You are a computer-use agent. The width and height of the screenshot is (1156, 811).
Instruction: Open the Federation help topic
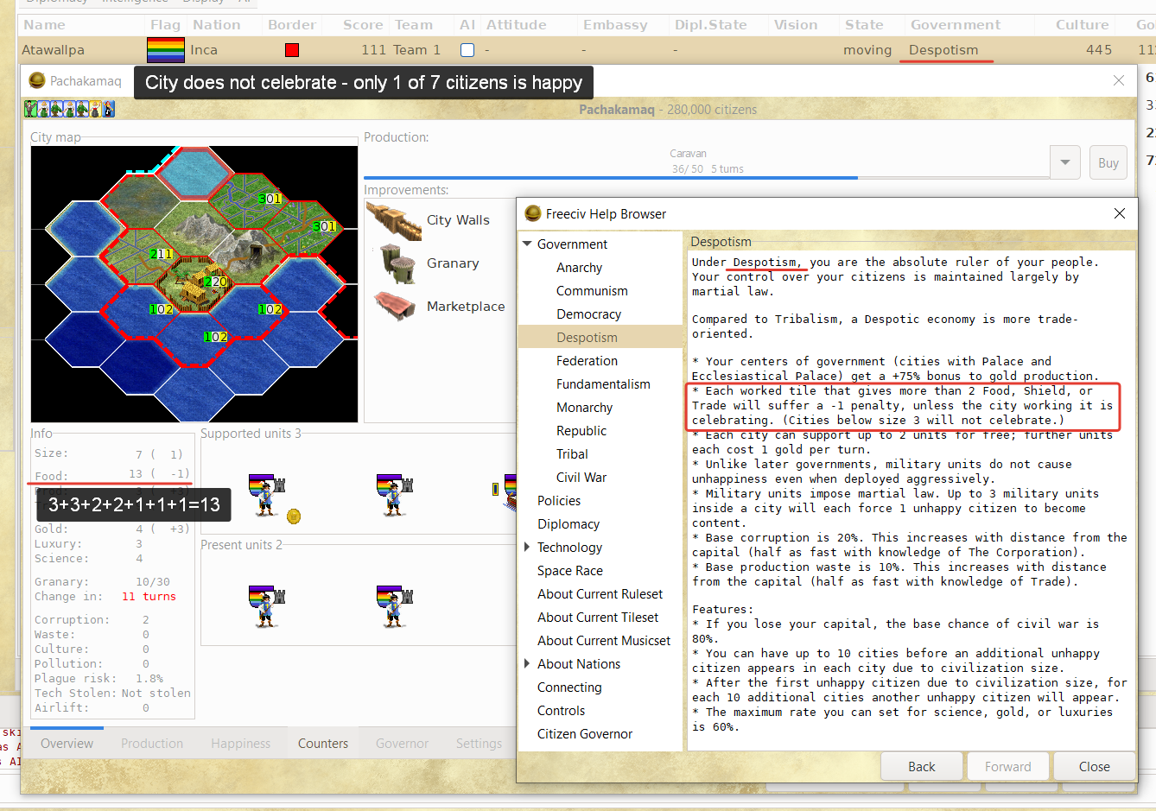coord(587,361)
